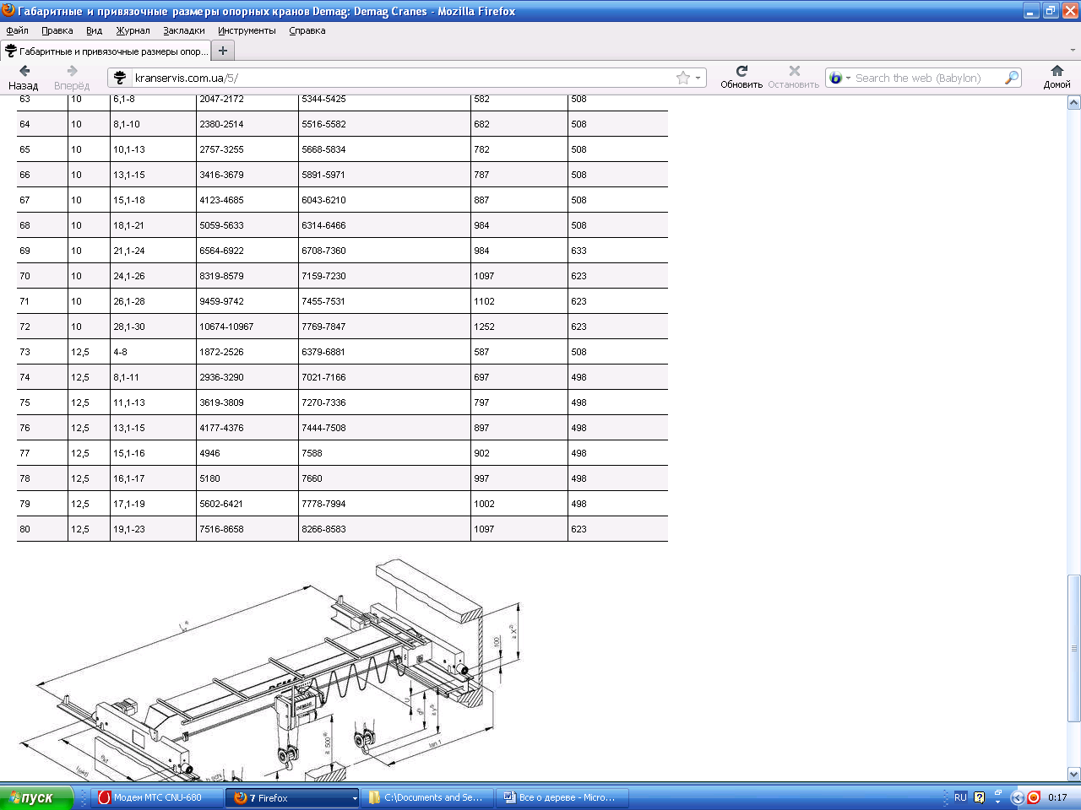
Task: Click the scrollbar up arrow
Action: (x=1073, y=102)
